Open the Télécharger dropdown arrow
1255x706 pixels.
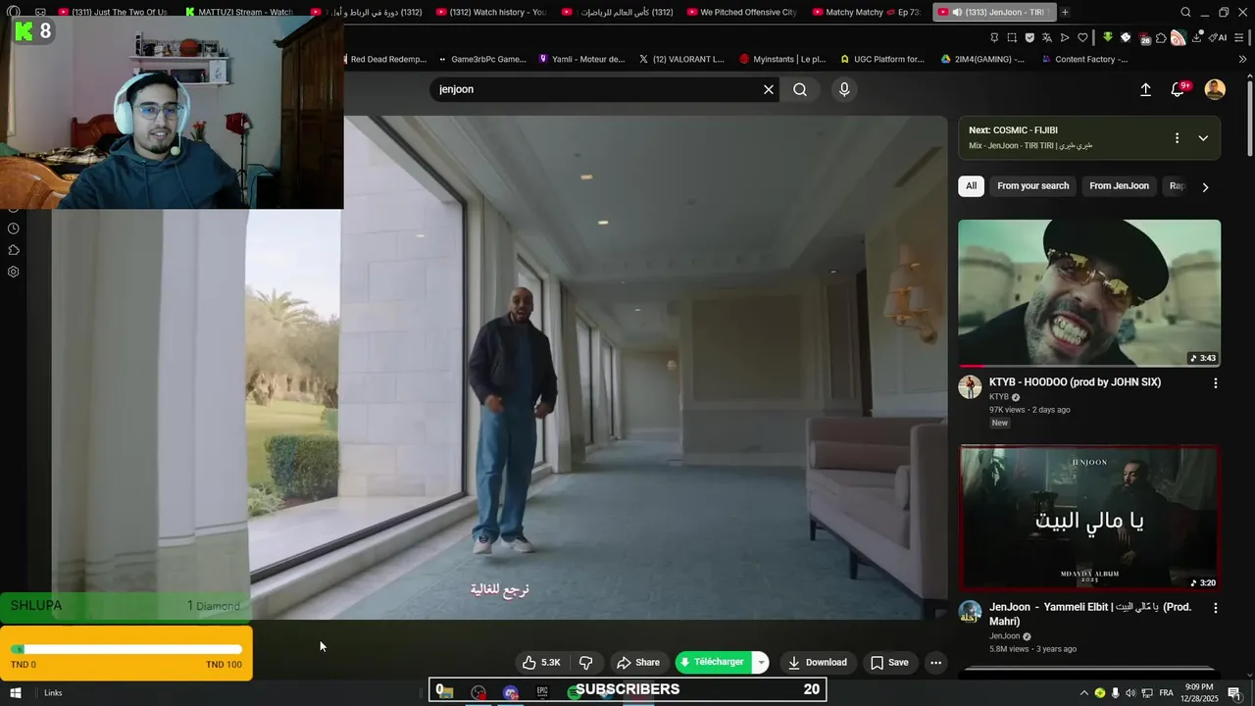[x=760, y=663]
